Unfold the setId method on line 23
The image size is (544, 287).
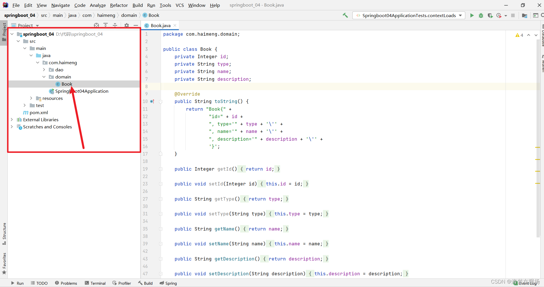pos(161,184)
